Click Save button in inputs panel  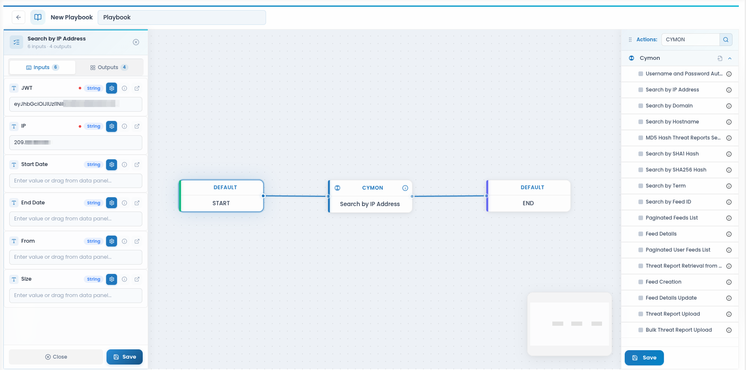(125, 357)
